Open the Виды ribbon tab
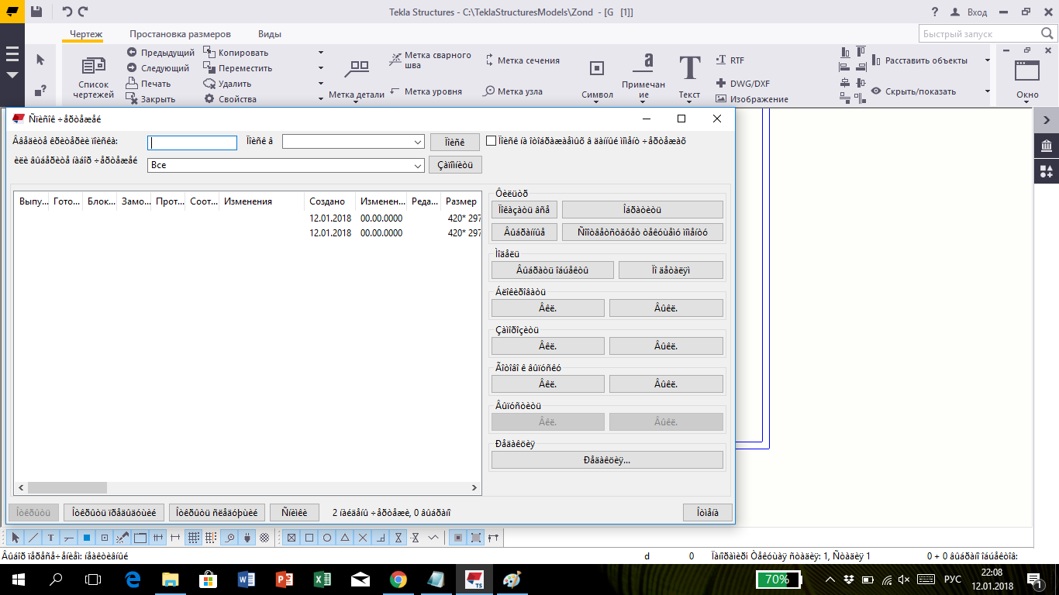 point(269,34)
